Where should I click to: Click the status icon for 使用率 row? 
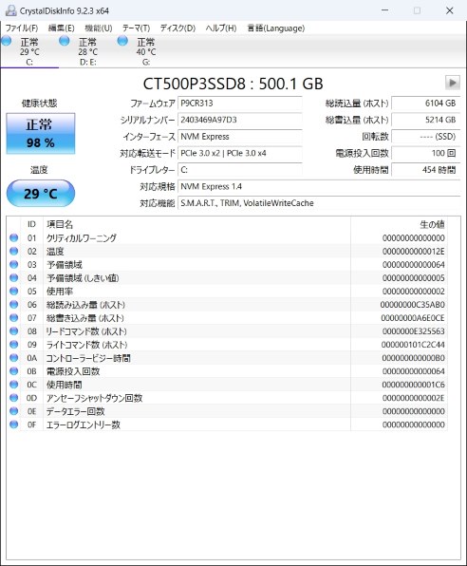(x=13, y=291)
